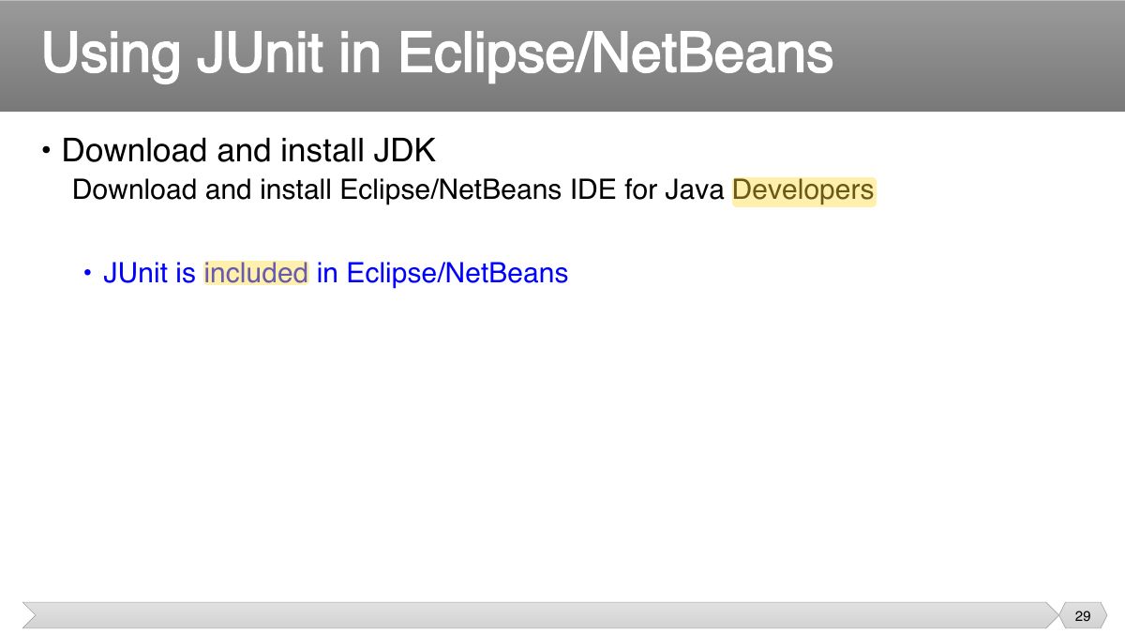This screenshot has width=1125, height=634.
Task: Click the blue text 'in Eclipse/NetBeans'
Action: (x=442, y=273)
